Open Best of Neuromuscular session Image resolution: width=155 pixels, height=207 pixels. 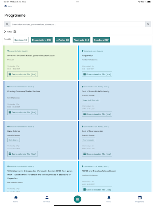(x=92, y=131)
